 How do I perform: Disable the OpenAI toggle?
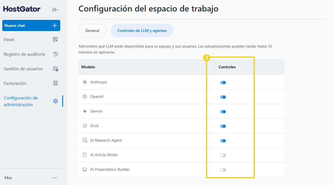click(223, 97)
